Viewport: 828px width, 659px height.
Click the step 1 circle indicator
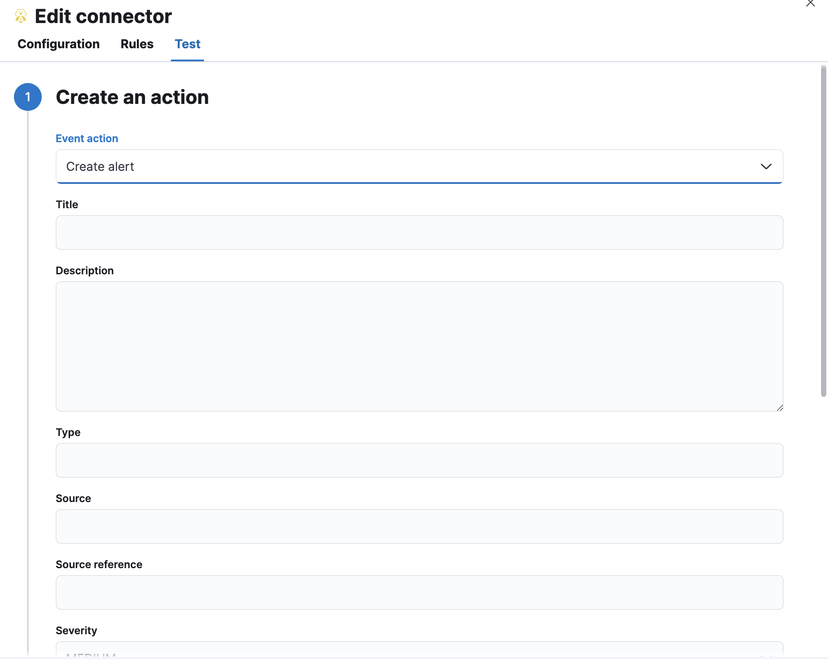pyautogui.click(x=28, y=97)
